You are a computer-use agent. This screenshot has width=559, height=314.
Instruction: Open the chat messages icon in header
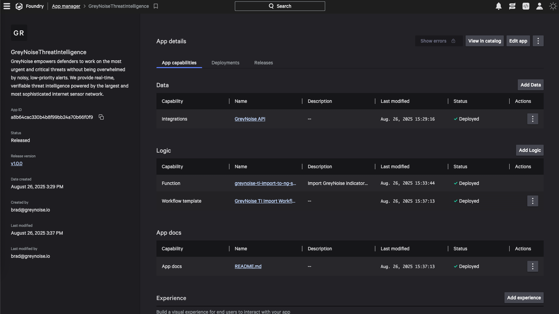512,6
